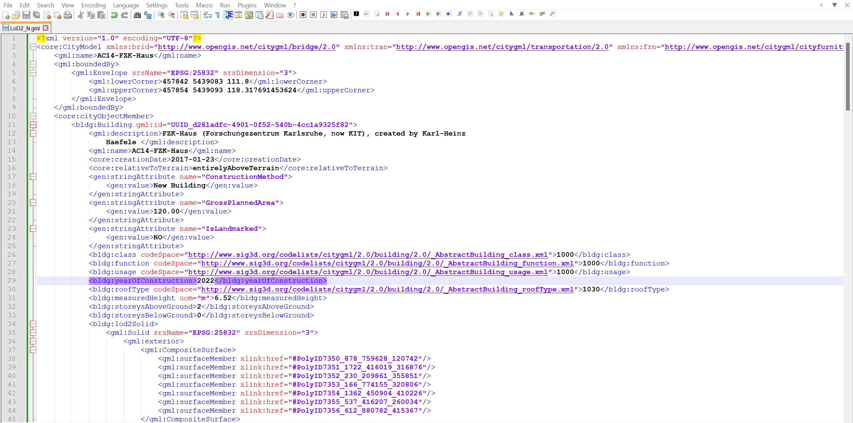Screen dimensions: 853x423
Task: Toggle the indent guide toolbar button
Action: [x=229, y=15]
